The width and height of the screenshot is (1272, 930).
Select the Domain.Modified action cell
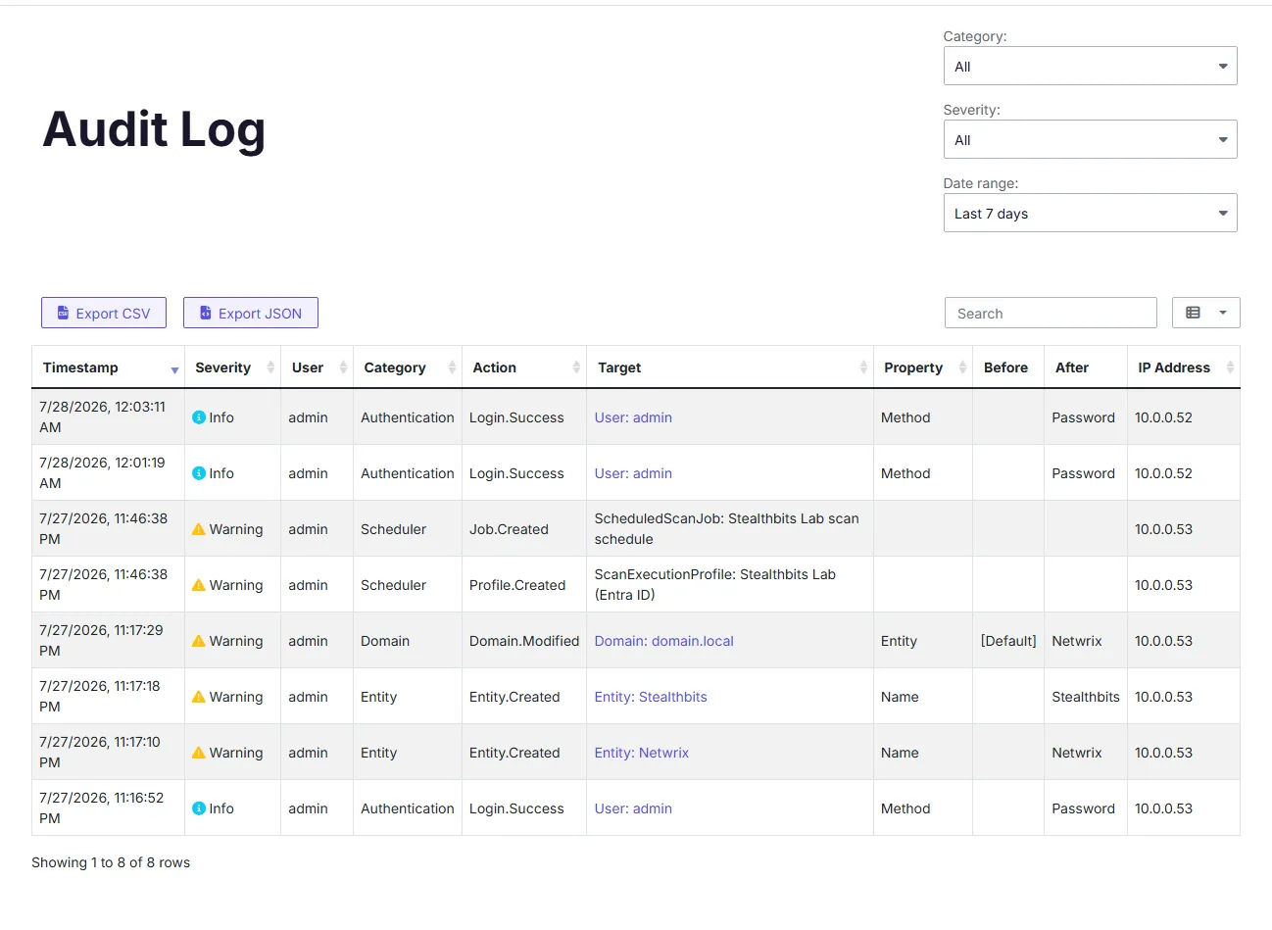523,641
